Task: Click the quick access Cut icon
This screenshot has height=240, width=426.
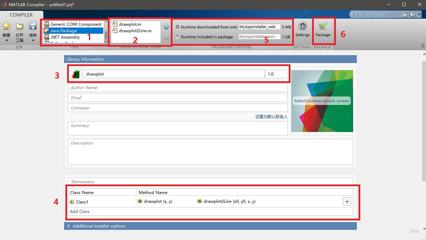Action: tap(364, 15)
